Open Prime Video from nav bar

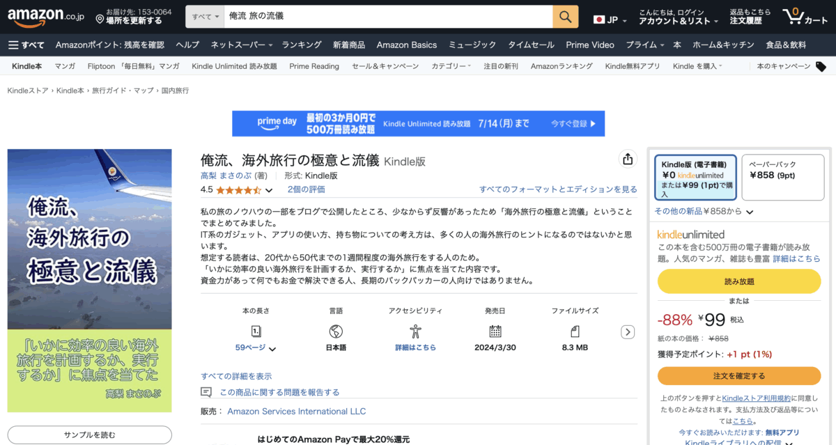click(x=590, y=45)
